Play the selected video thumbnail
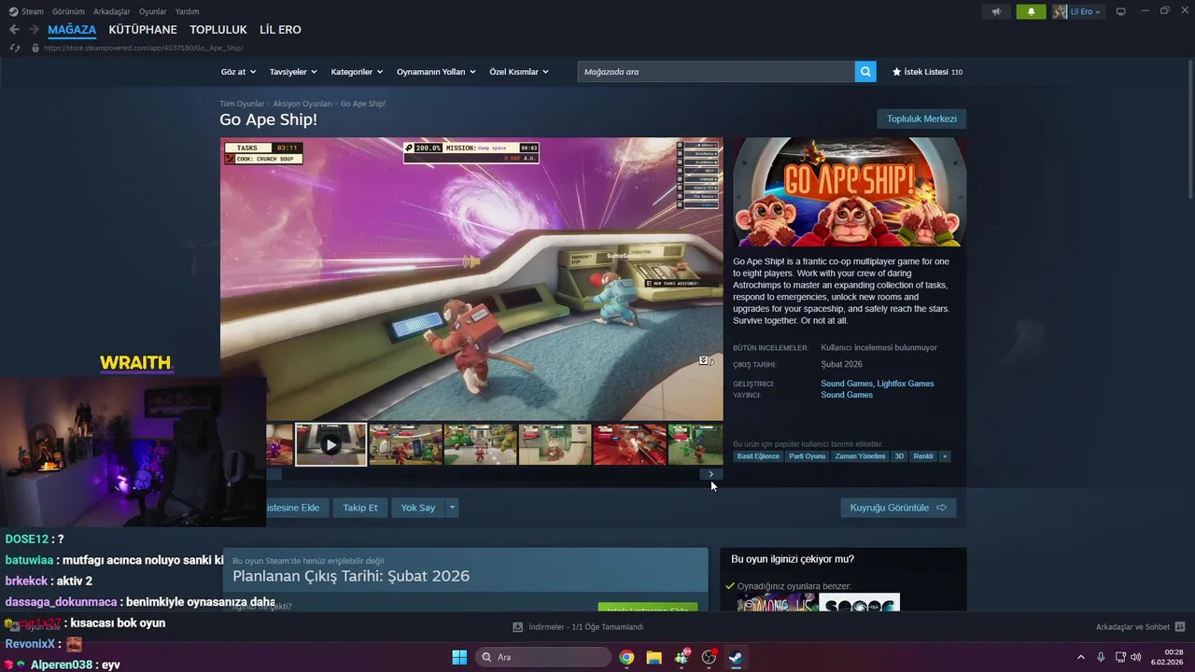The width and height of the screenshot is (1195, 672). [x=331, y=444]
